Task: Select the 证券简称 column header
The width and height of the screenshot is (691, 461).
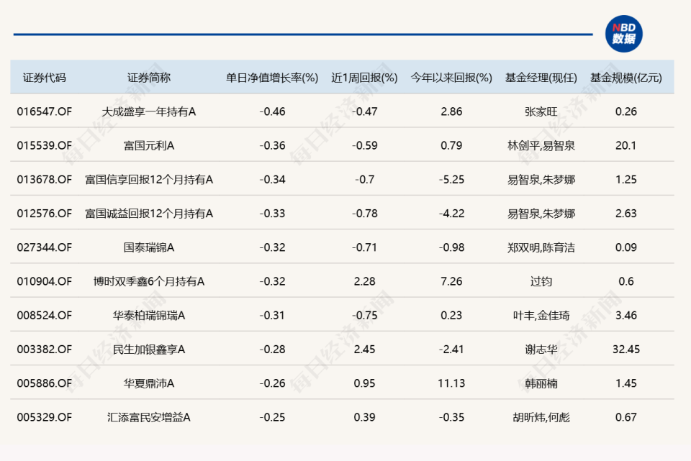Action: click(149, 78)
